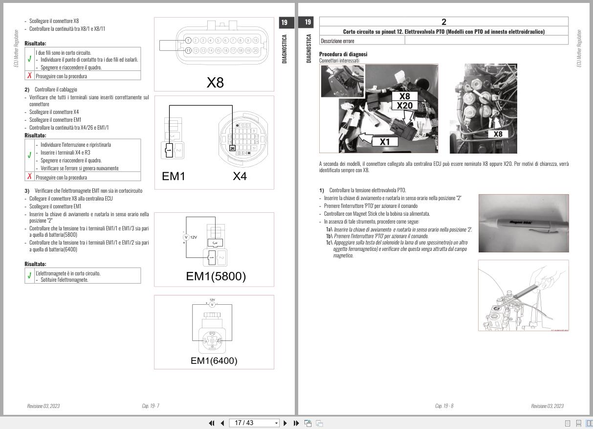Switch to continuous scrolling view
Viewport: 593px width, 429px height.
[x=578, y=424]
